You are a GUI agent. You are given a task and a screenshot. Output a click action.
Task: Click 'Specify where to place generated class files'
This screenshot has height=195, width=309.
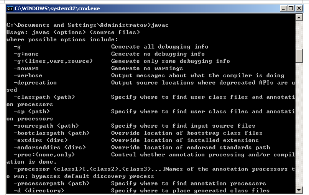(x=190, y=190)
